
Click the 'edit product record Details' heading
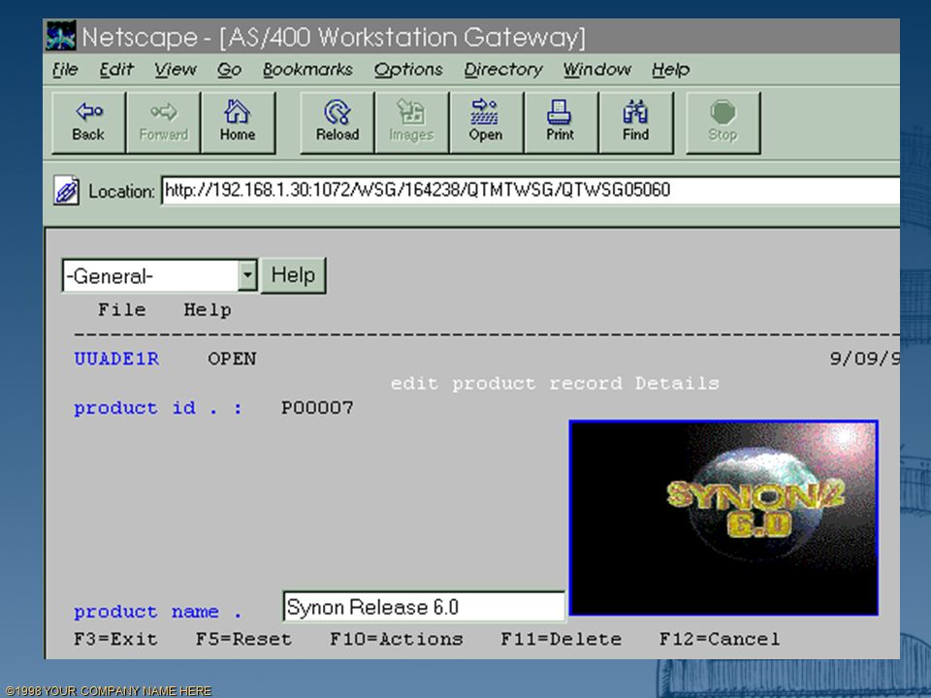pyautogui.click(x=555, y=384)
